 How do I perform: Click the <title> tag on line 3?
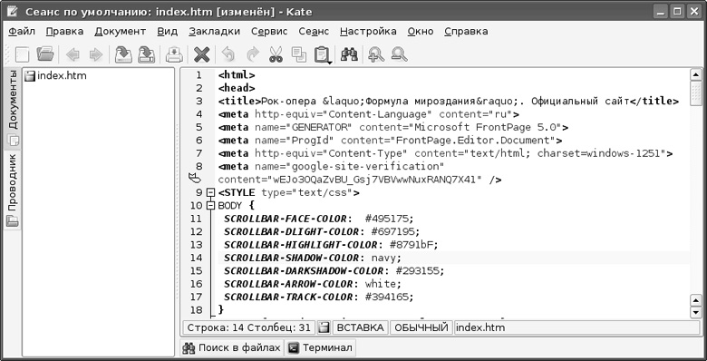(x=239, y=102)
